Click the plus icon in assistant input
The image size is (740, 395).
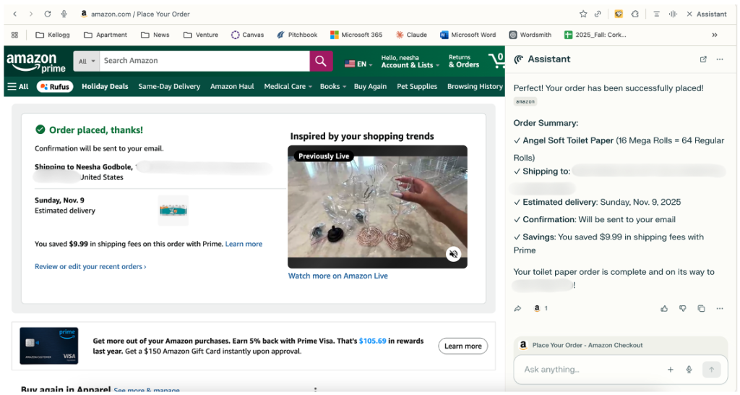point(670,370)
